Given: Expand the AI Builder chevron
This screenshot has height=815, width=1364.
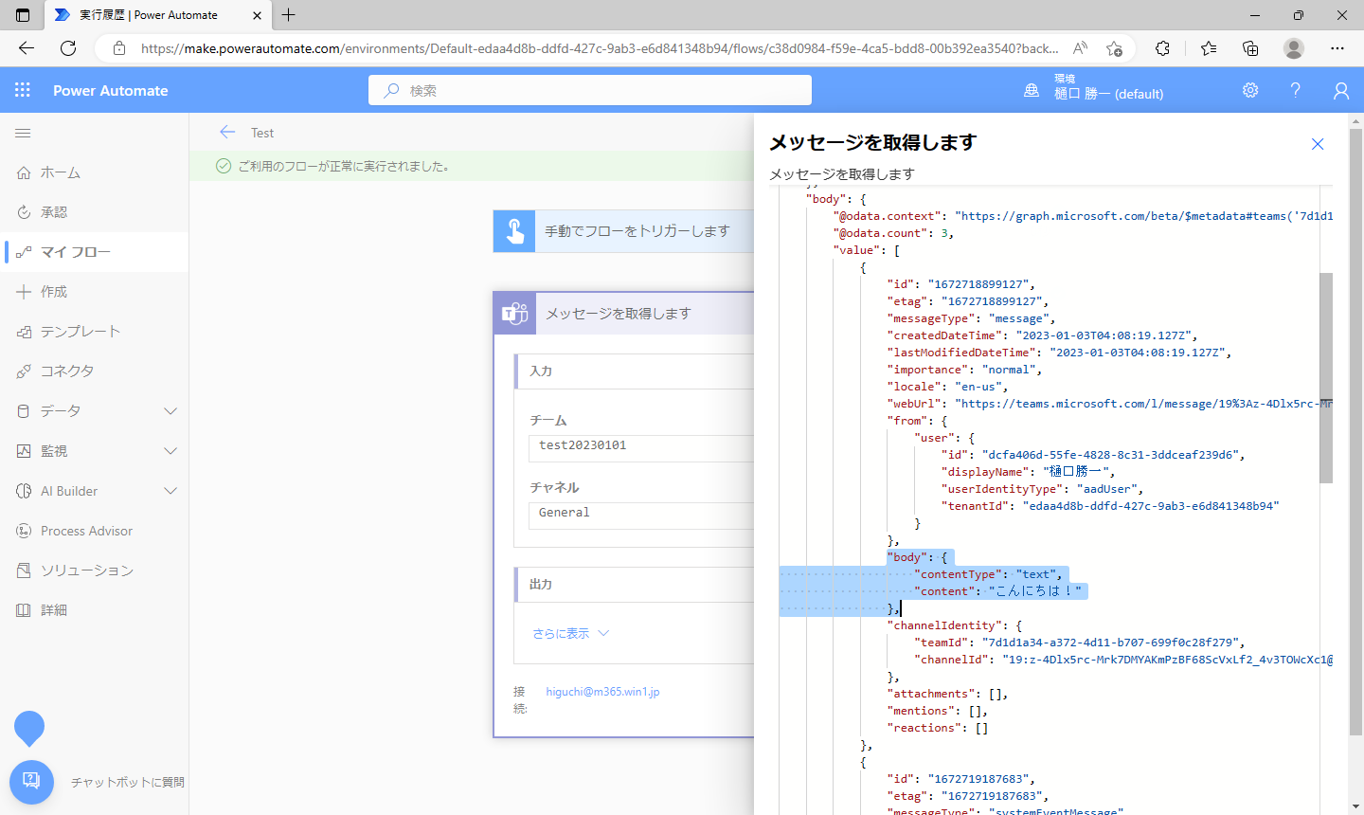Looking at the screenshot, I should pos(170,491).
